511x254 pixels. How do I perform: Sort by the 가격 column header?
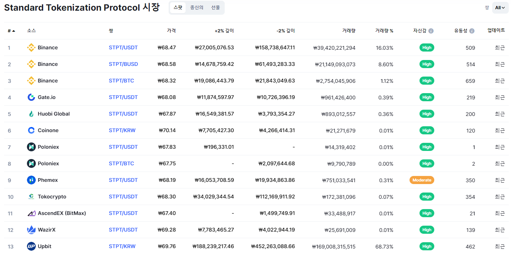point(171,31)
